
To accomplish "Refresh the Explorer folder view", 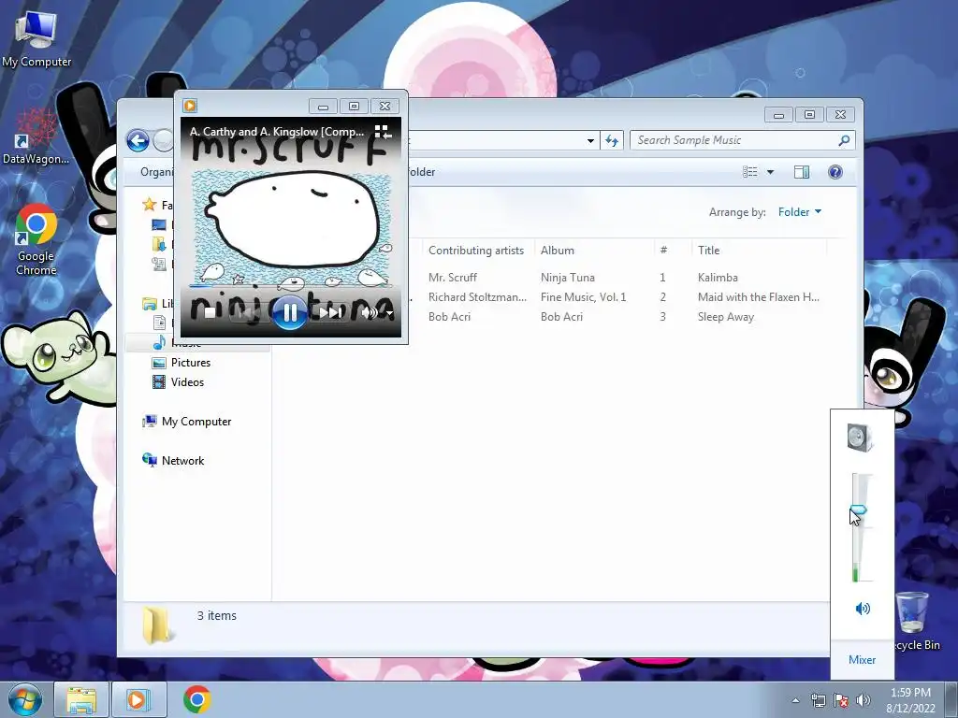I will click(612, 140).
